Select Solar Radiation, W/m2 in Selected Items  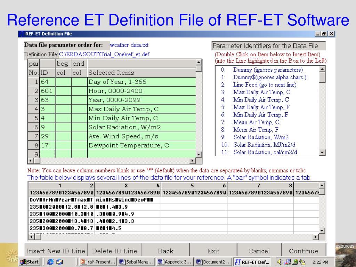point(141,127)
